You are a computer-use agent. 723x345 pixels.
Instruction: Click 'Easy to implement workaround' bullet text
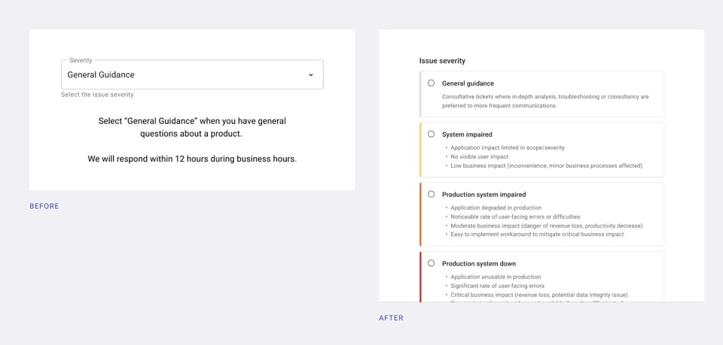coord(537,235)
